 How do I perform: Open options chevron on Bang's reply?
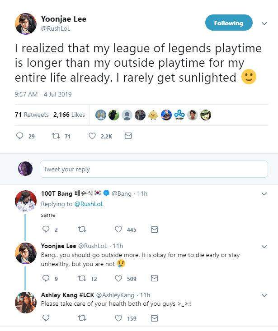pyautogui.click(x=264, y=194)
